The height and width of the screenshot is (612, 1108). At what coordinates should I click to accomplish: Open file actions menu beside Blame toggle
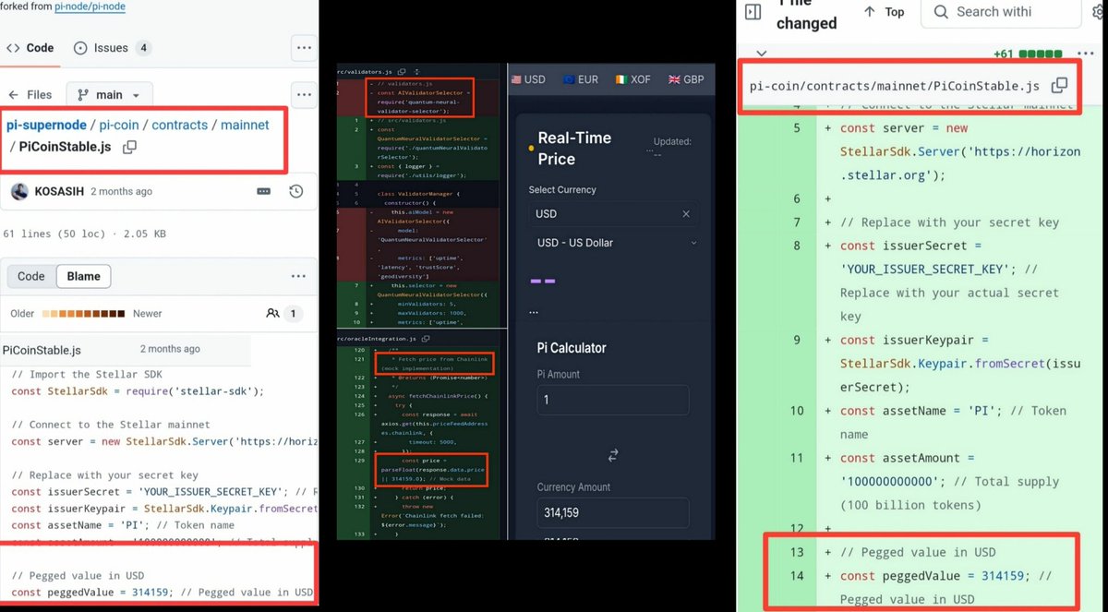click(x=298, y=276)
